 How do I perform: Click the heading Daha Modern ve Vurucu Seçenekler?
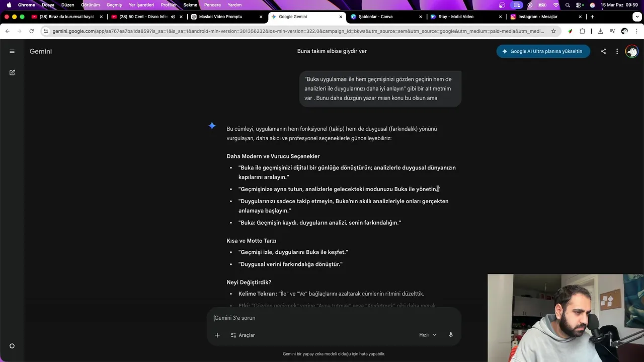click(x=273, y=156)
